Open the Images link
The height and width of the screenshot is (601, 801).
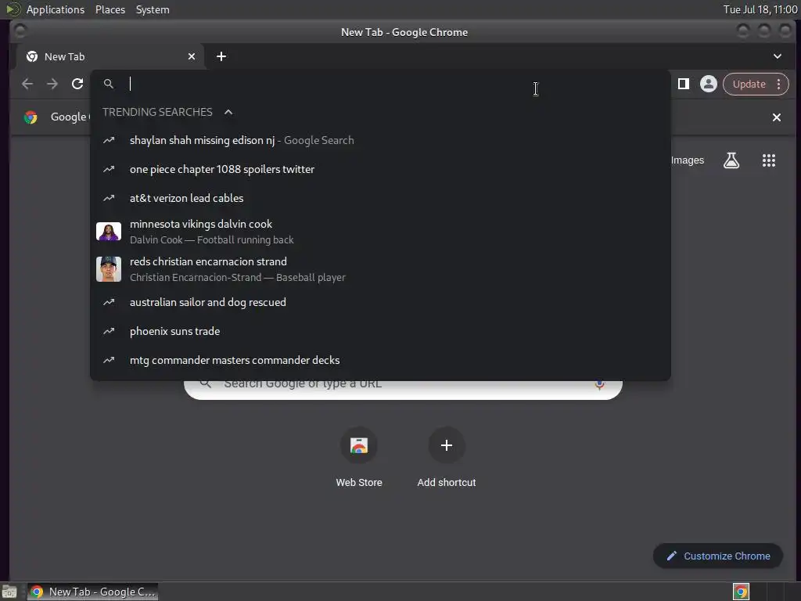click(687, 160)
